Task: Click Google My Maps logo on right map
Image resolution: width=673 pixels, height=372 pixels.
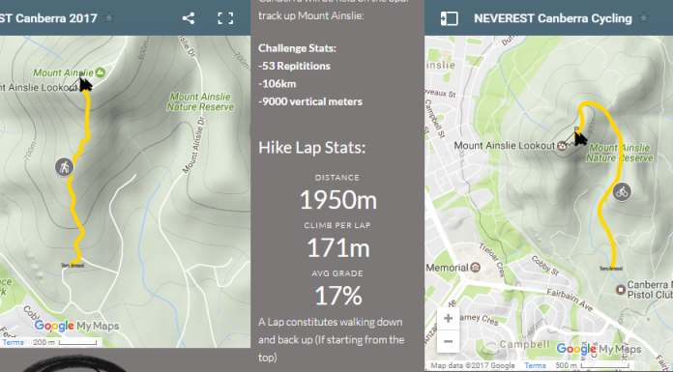Action: [x=599, y=349]
